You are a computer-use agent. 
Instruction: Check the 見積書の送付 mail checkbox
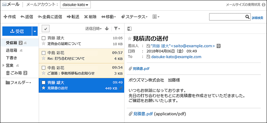pos(44,83)
